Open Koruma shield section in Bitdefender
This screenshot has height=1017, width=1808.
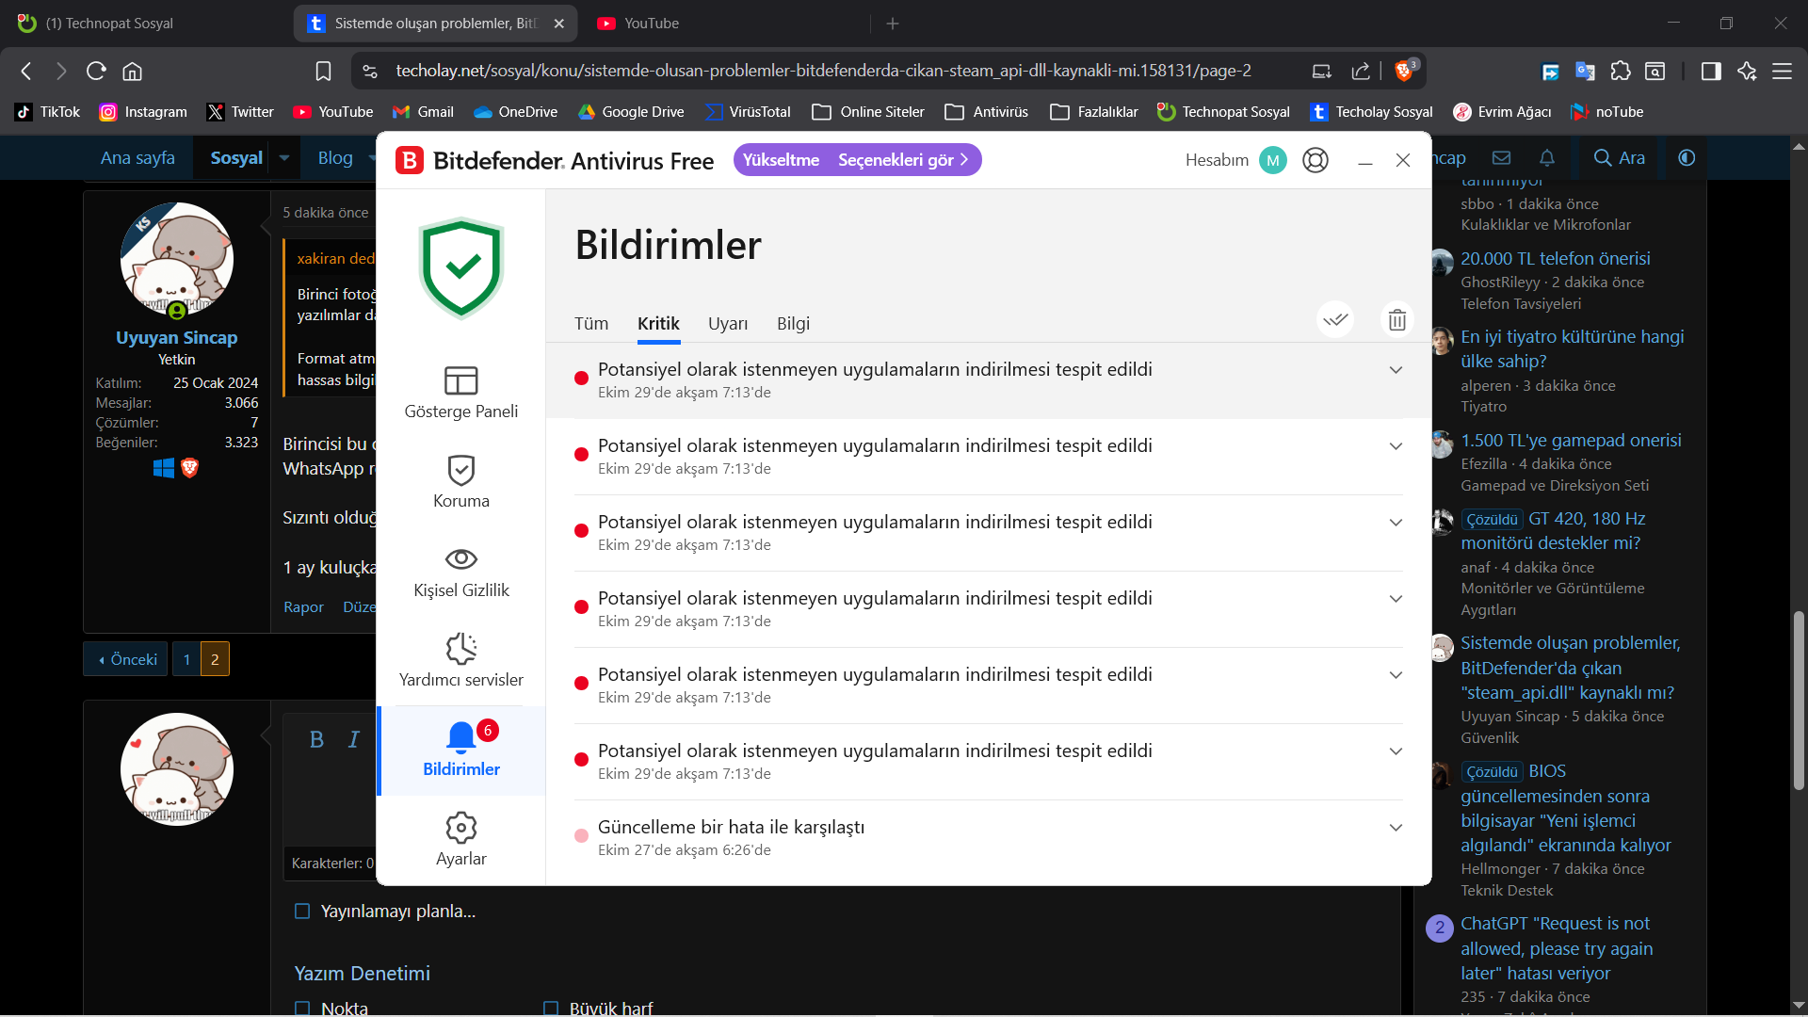pyautogui.click(x=461, y=482)
